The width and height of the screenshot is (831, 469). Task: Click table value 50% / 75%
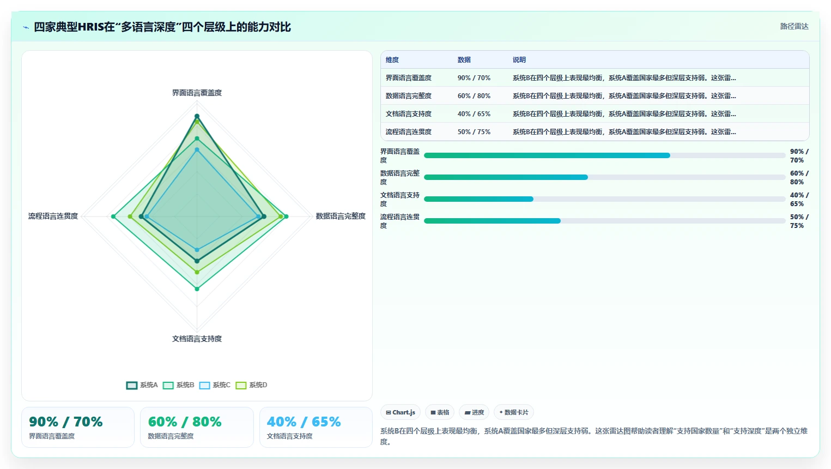474,132
